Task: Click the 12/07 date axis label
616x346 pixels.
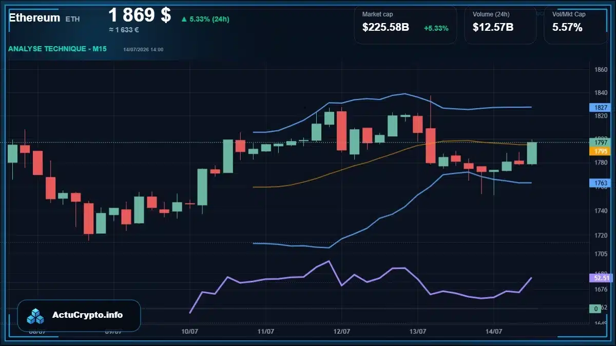Action: [x=341, y=332]
